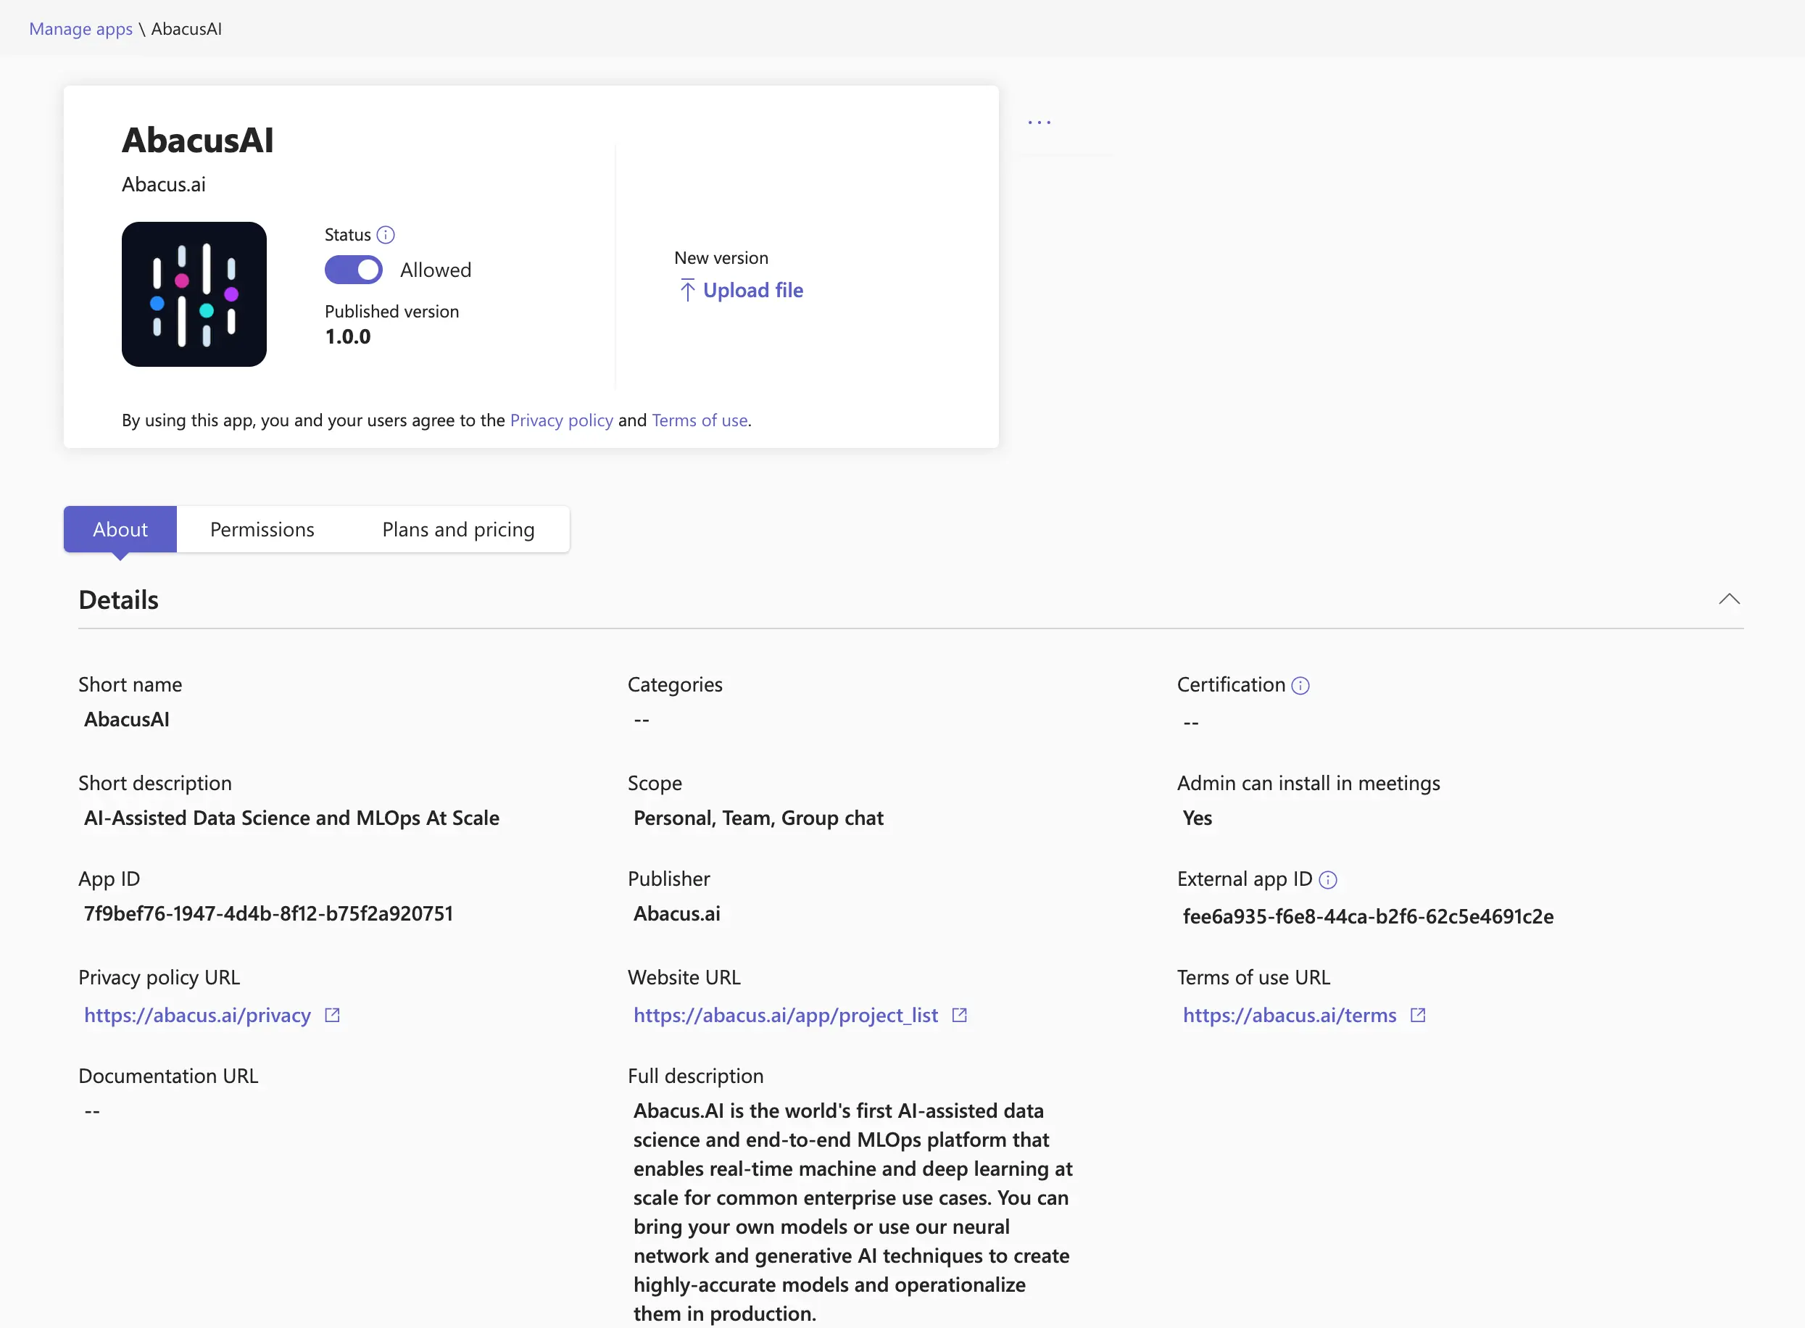The image size is (1805, 1328).
Task: Open https://abacus.ai/privacy link
Action: [x=196, y=1015]
